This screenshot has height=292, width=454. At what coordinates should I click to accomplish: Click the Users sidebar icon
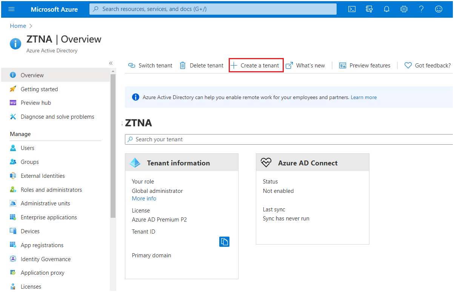(13, 148)
